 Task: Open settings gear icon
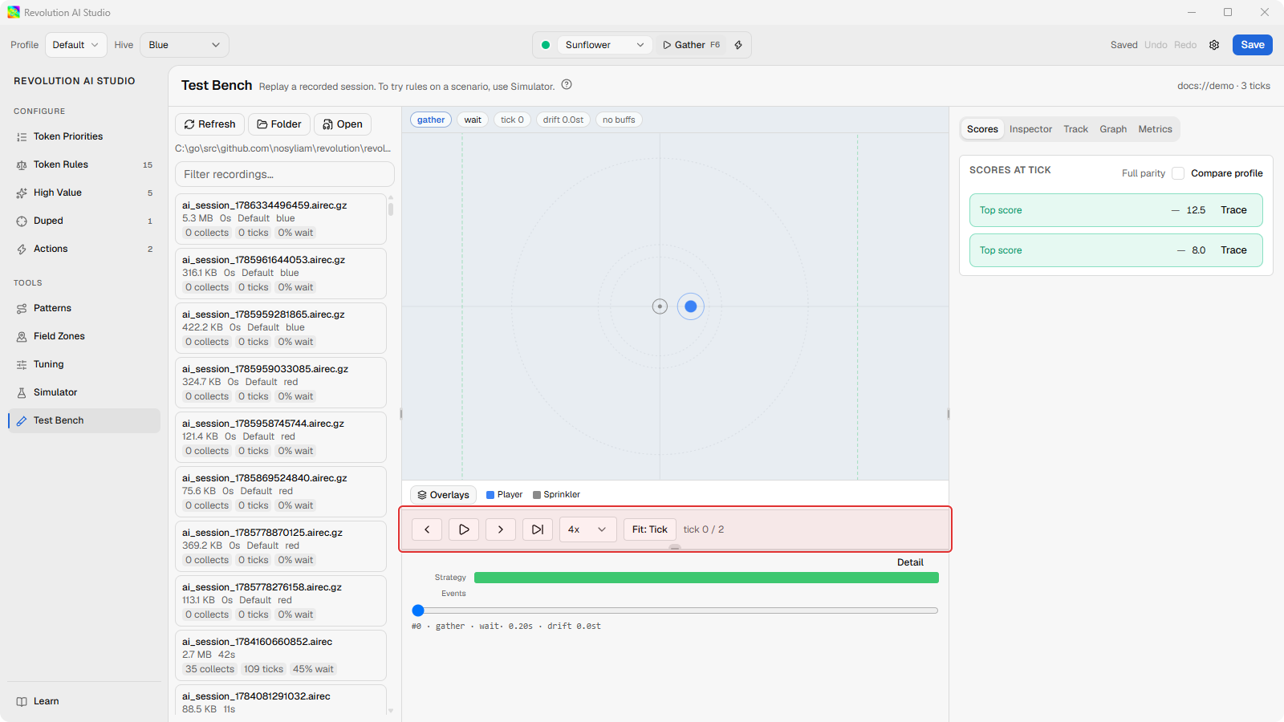coord(1214,45)
